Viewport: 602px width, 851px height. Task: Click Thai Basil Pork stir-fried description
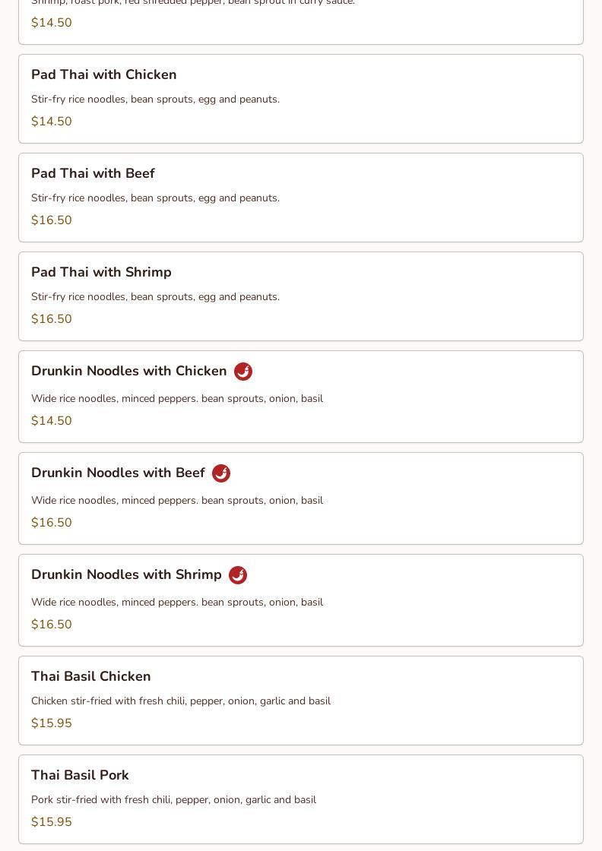(174, 799)
